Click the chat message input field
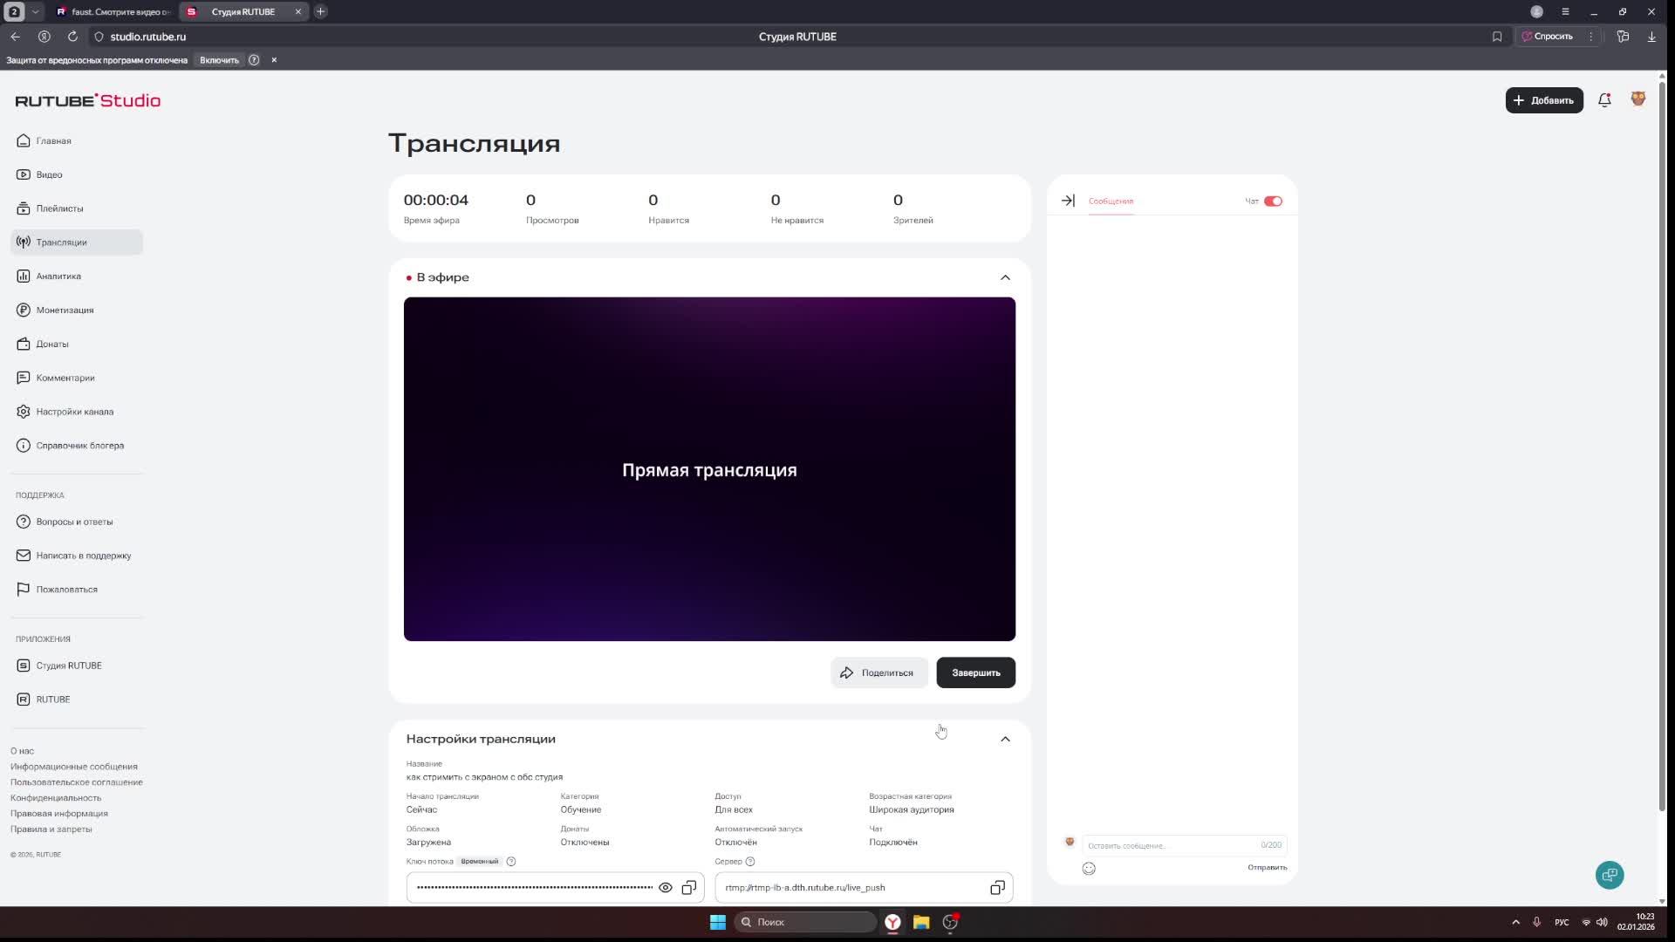 click(1169, 845)
